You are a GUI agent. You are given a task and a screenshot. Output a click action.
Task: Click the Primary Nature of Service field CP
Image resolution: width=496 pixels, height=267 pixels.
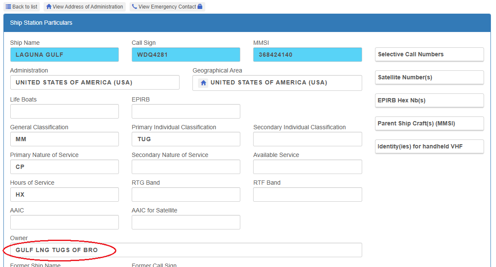[x=65, y=167]
